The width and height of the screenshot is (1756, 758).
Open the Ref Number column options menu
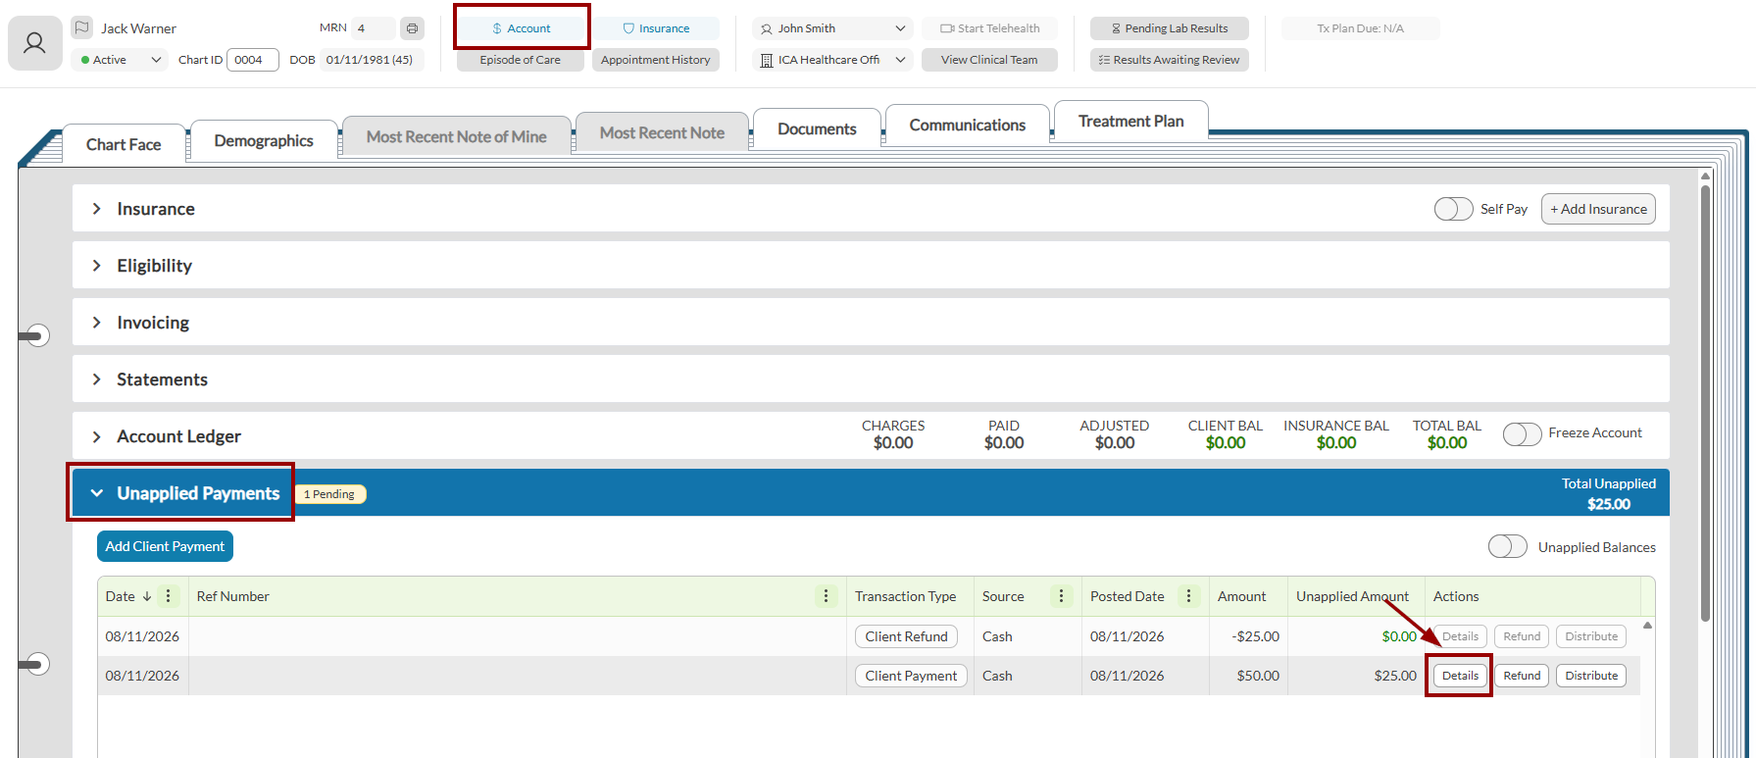pos(826,596)
